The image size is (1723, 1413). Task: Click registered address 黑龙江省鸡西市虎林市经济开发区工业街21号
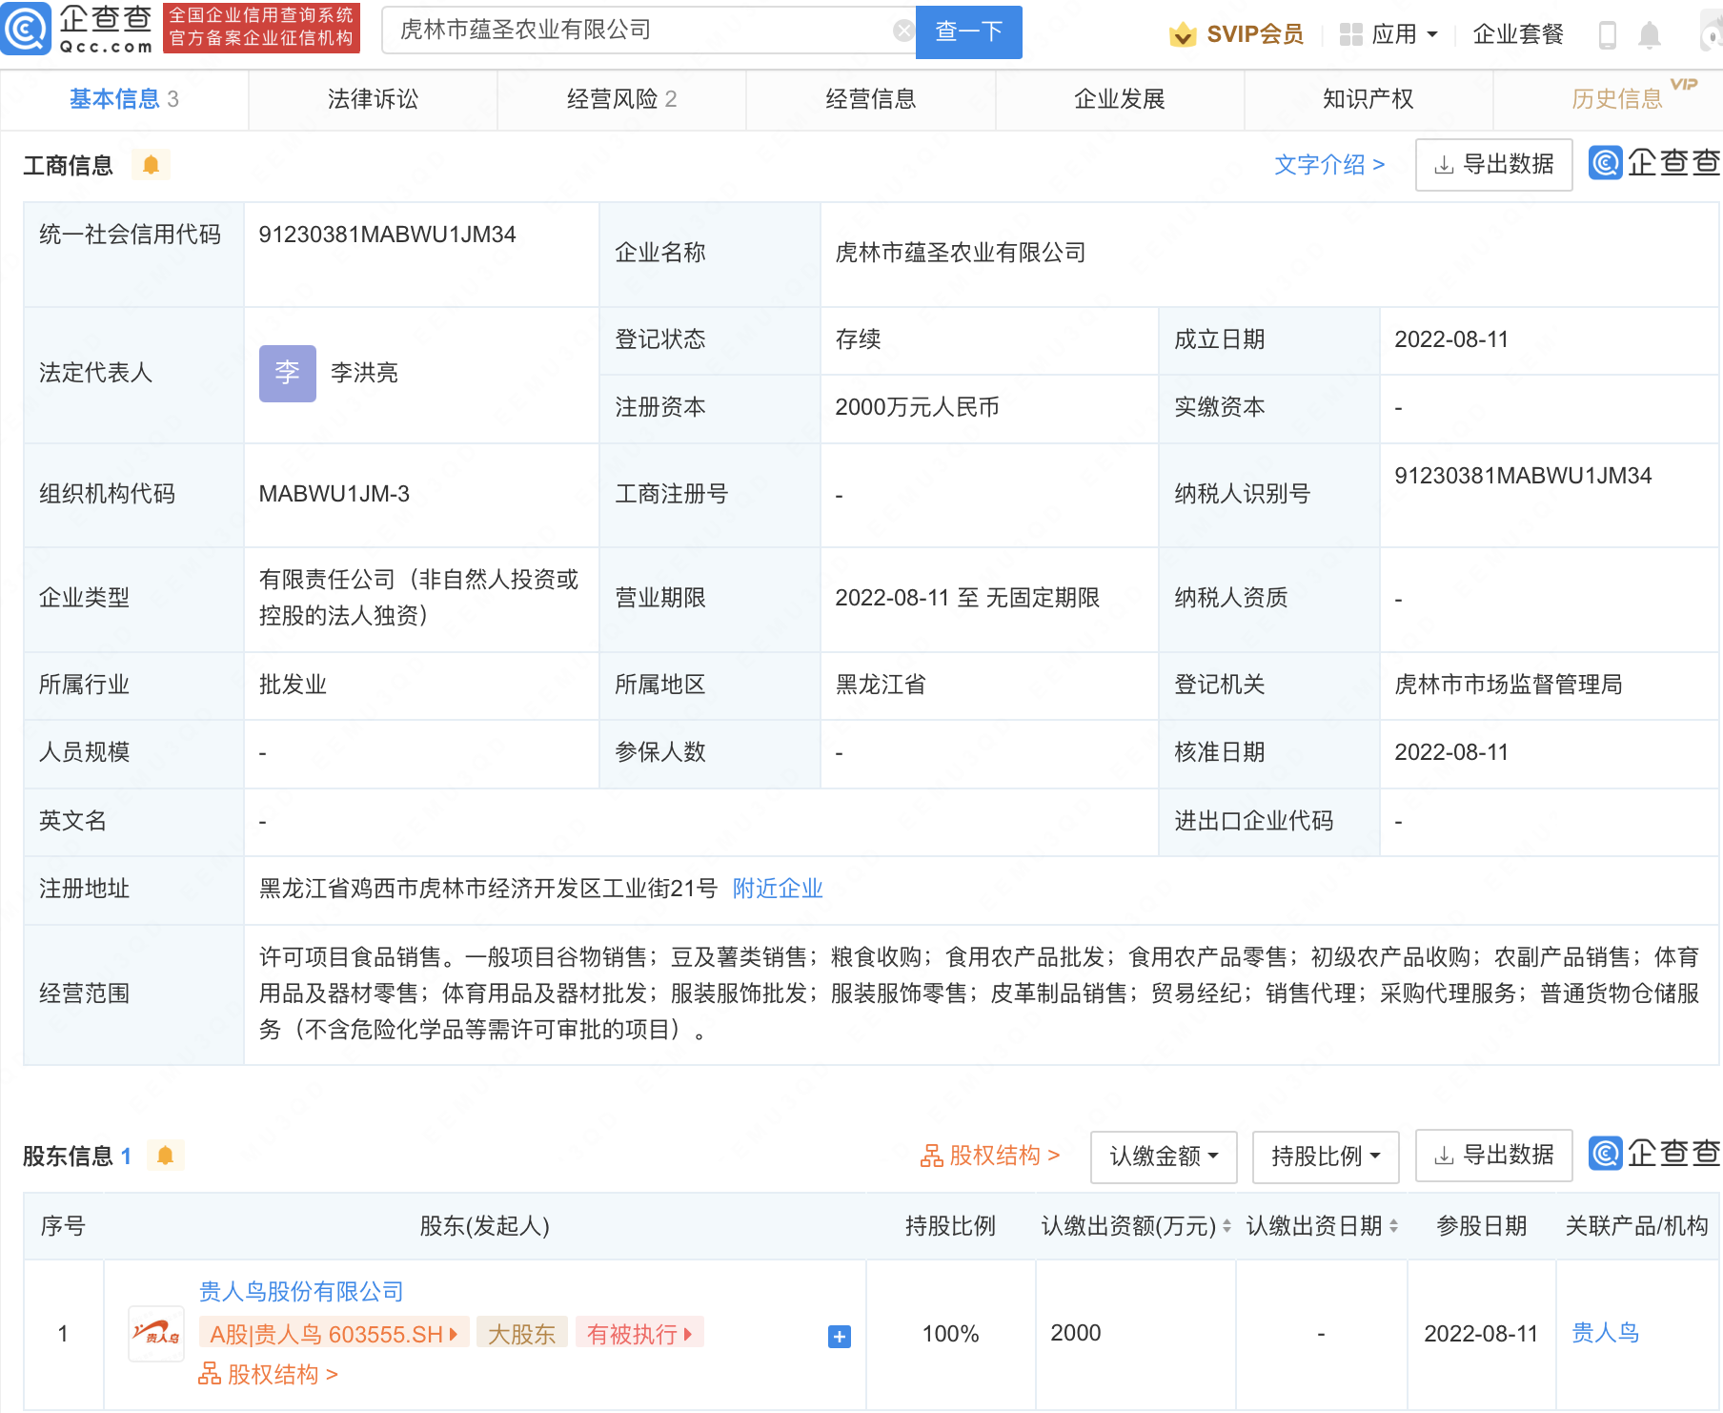click(x=488, y=889)
